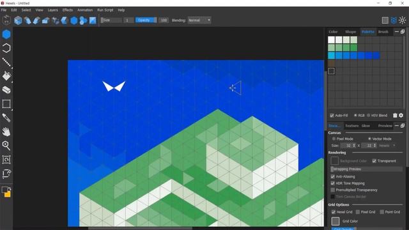Select the magnifier zoom tool

coord(6,146)
